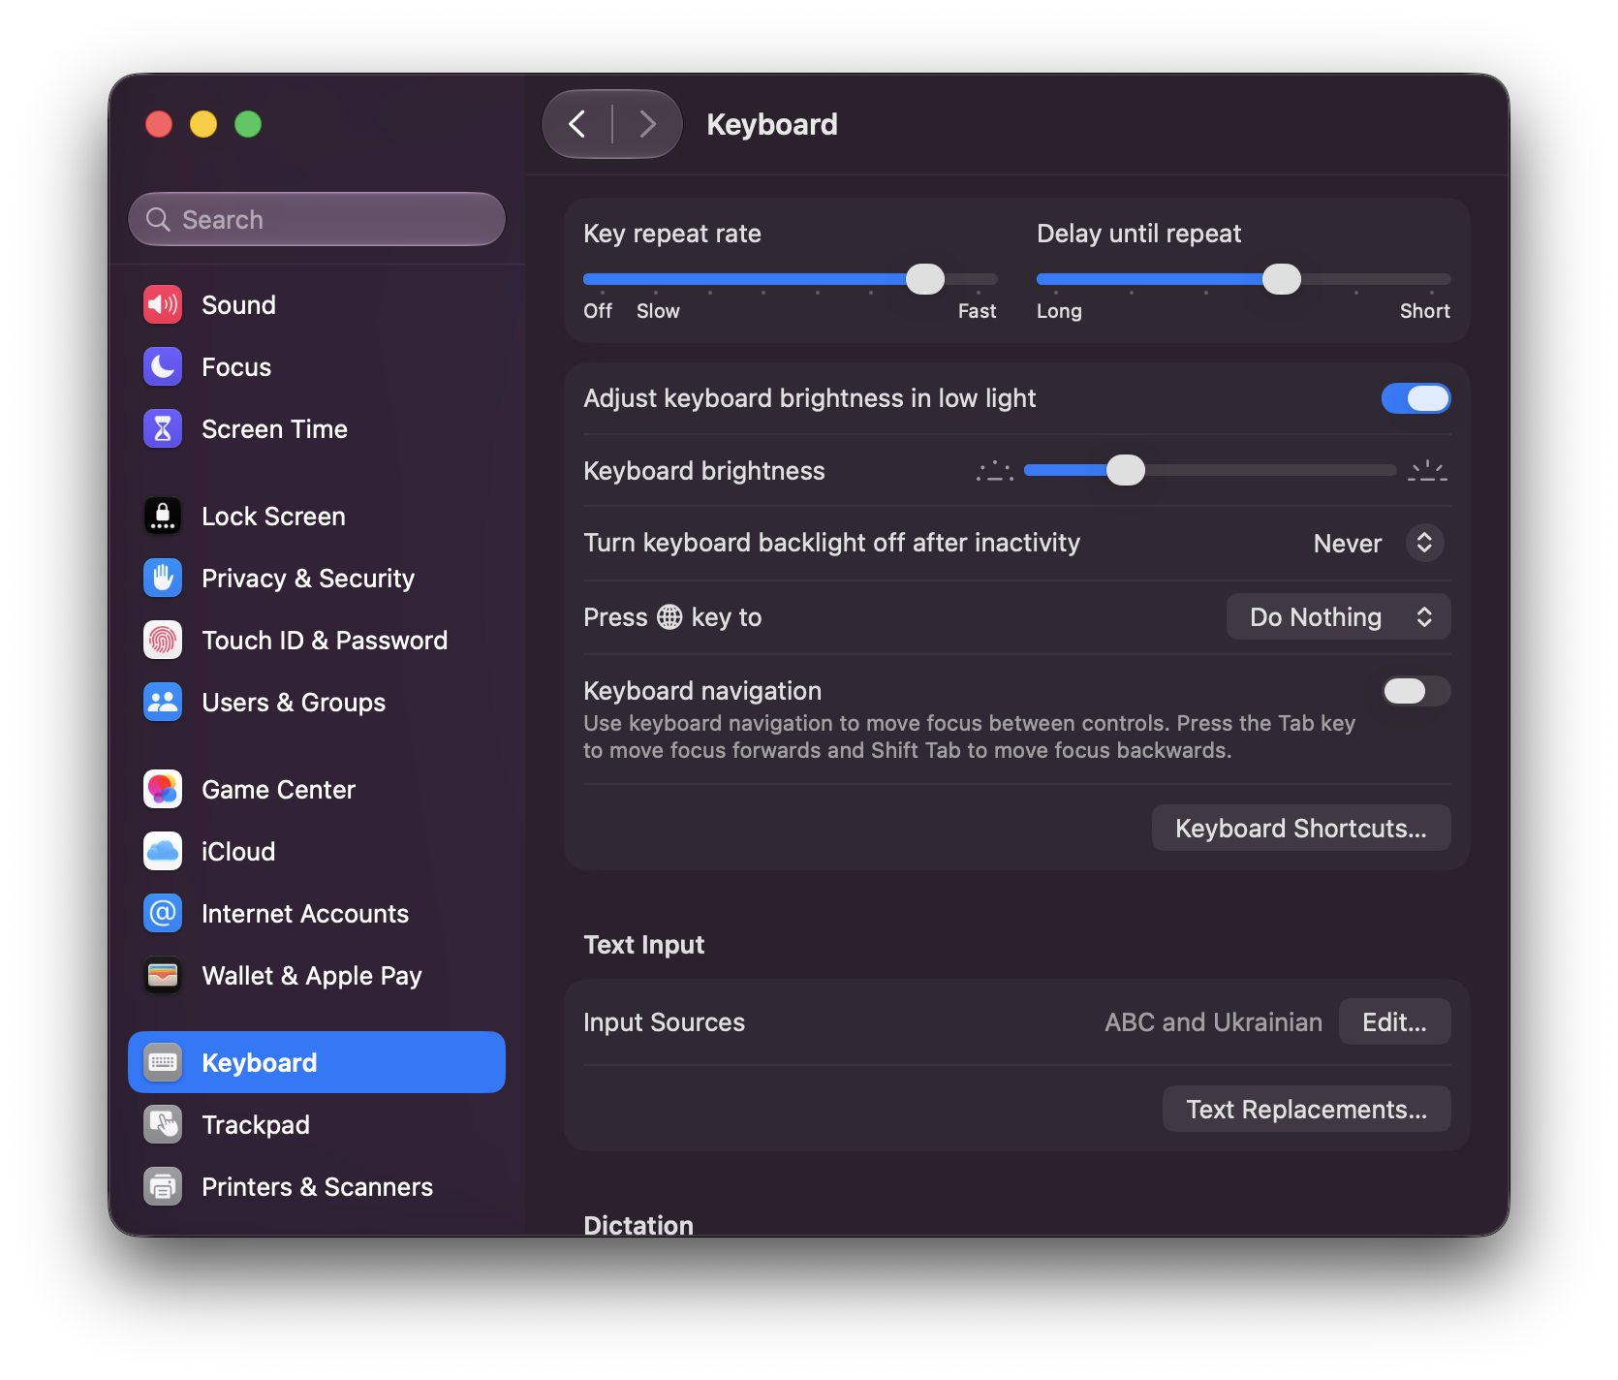Select Trackpad in the sidebar
The image size is (1618, 1380).
pos(317,1124)
